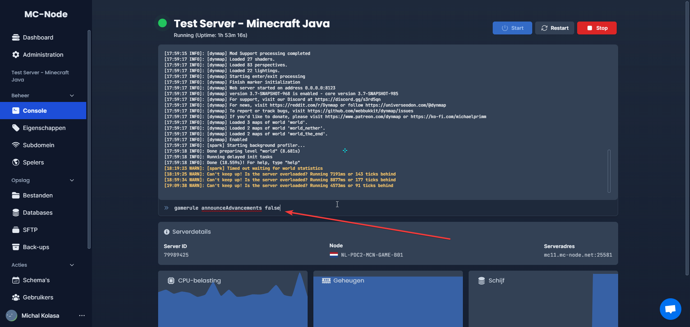Click the Console terminal icon

pyautogui.click(x=16, y=111)
